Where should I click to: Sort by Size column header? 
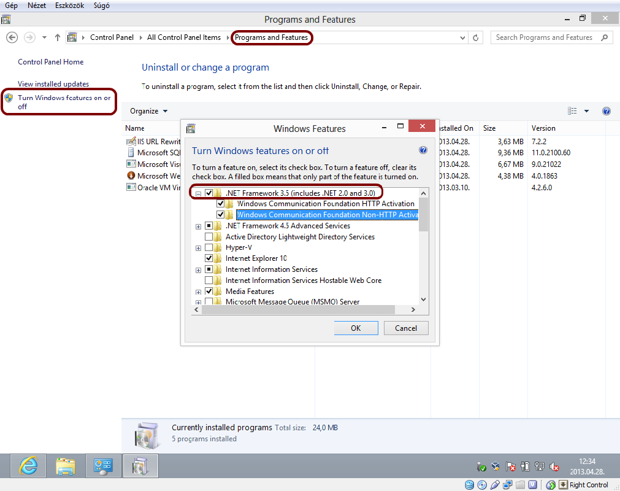[489, 128]
